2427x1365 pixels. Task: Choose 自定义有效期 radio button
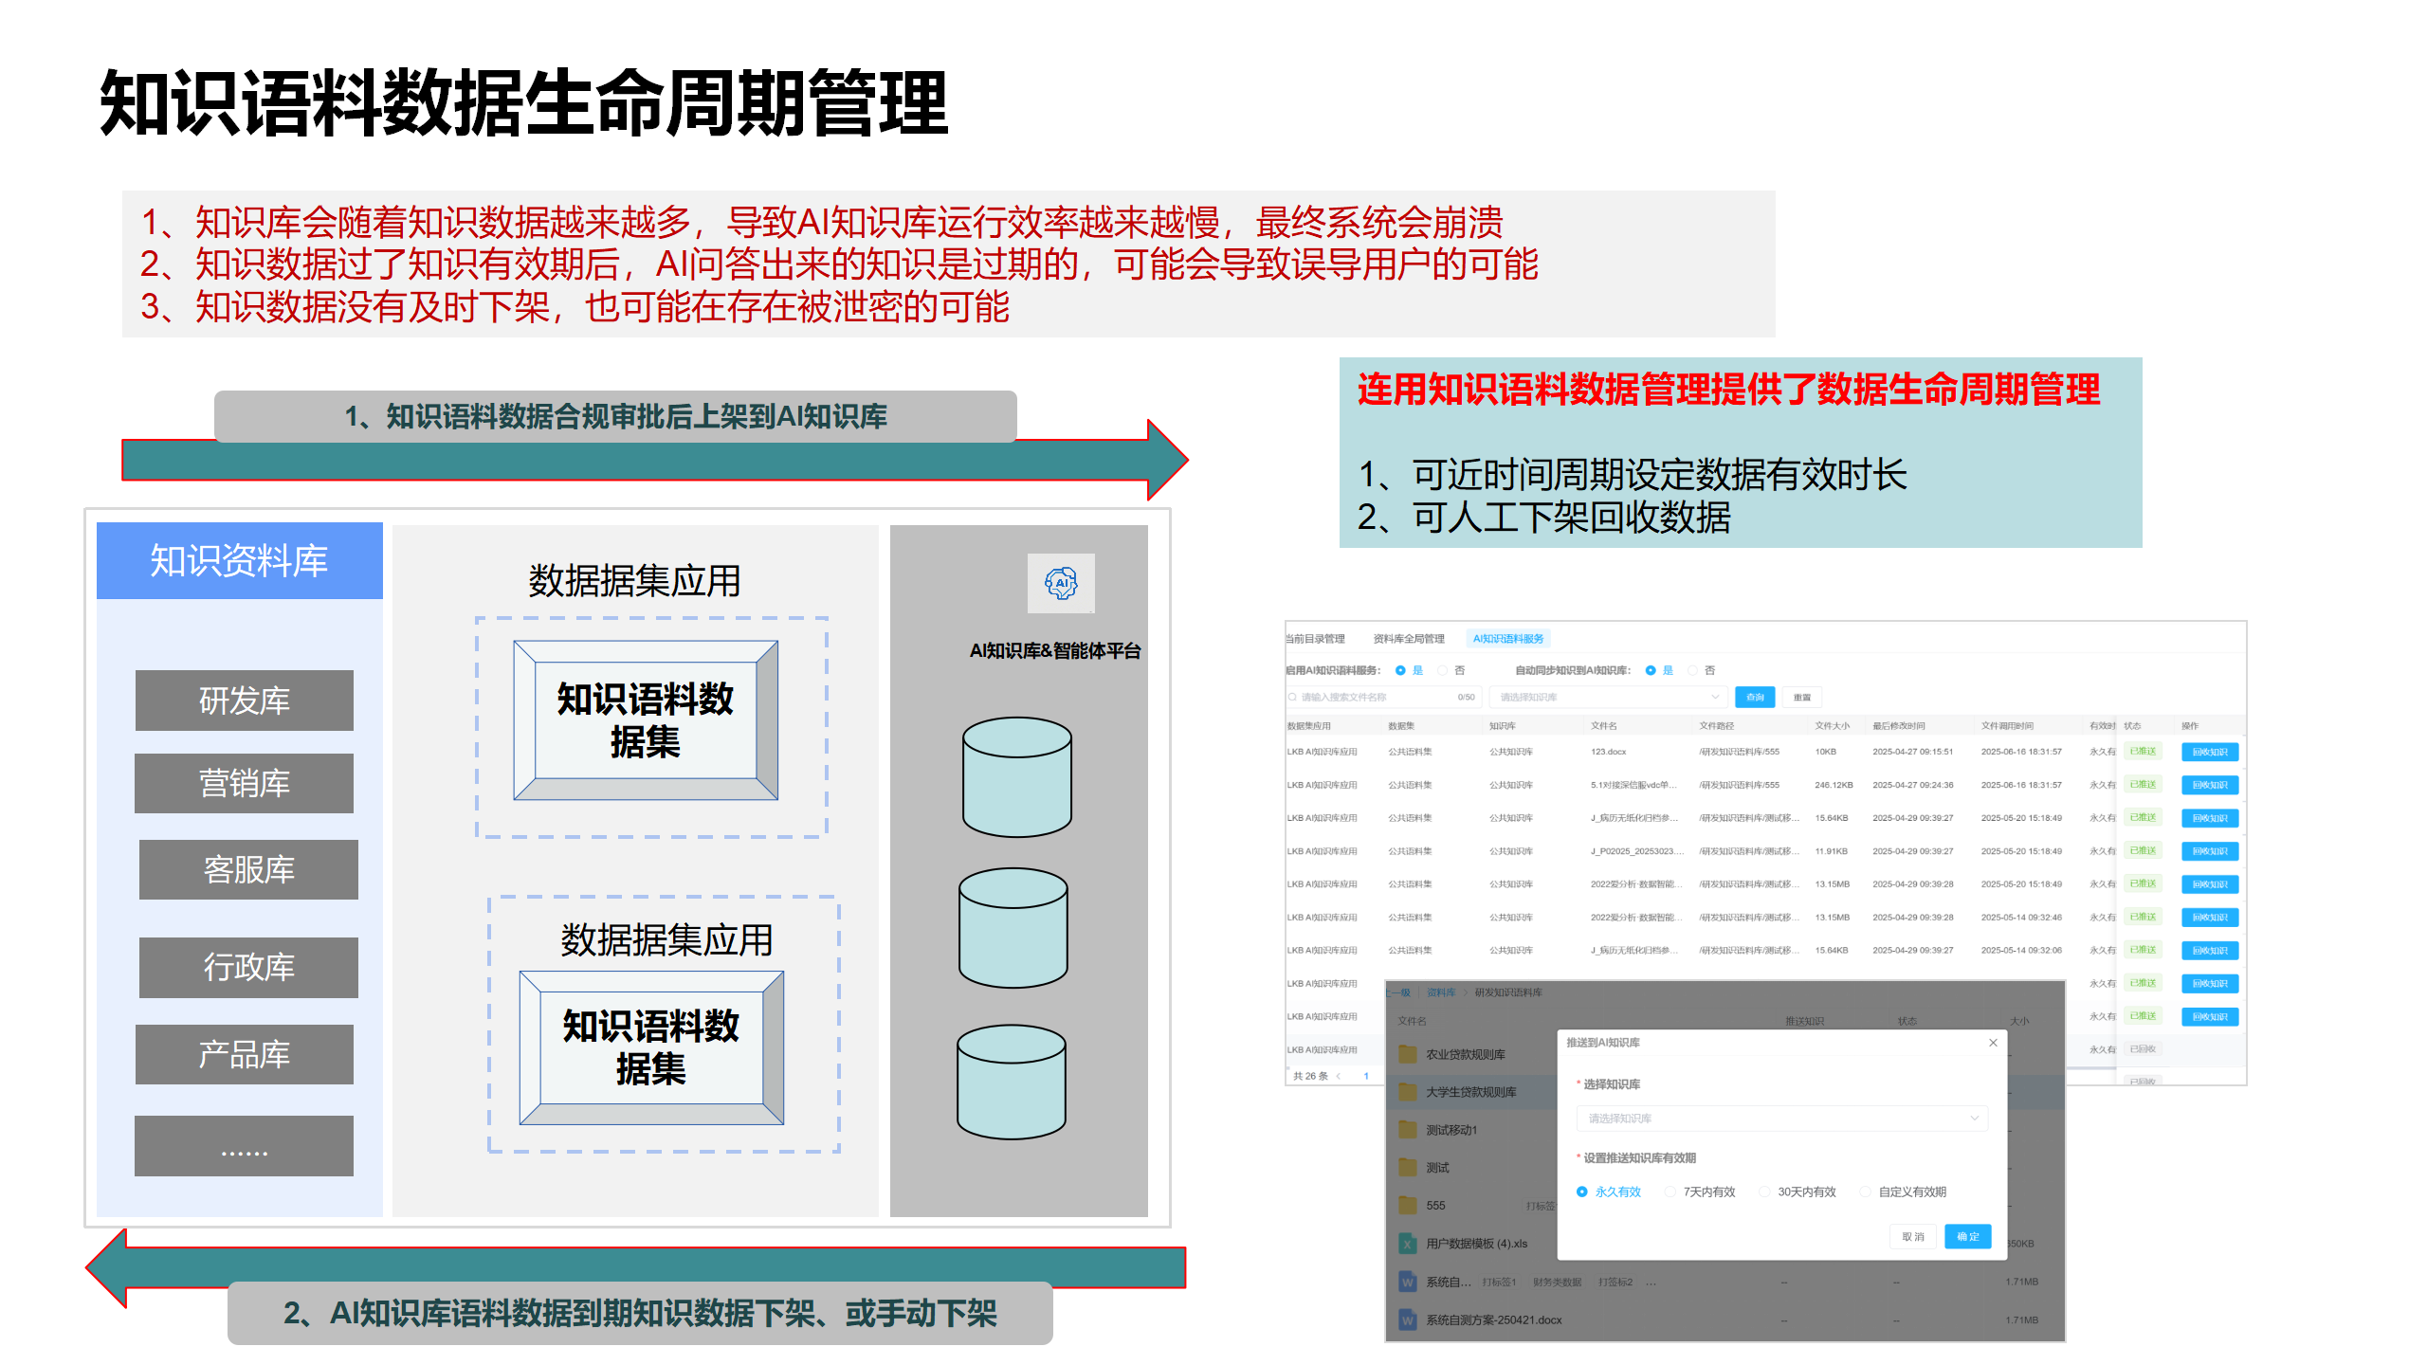(1866, 1192)
